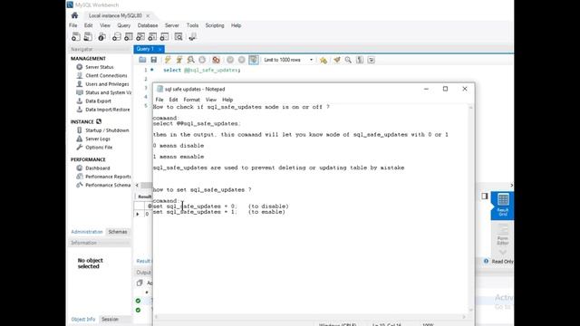Beautify the SQL query icon
This screenshot has height=326, width=580.
(336, 60)
